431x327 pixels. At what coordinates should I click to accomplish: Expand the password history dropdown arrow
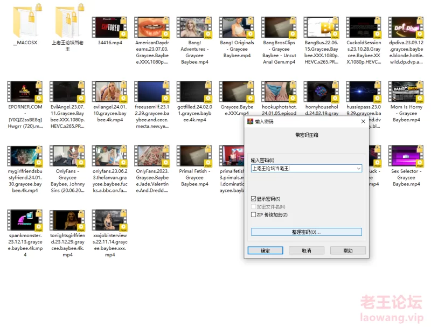coord(359,169)
